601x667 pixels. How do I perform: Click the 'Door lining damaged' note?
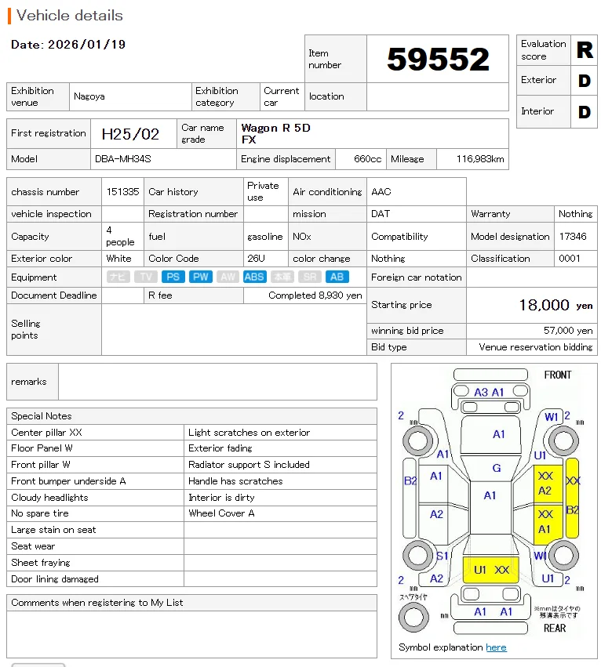point(54,579)
